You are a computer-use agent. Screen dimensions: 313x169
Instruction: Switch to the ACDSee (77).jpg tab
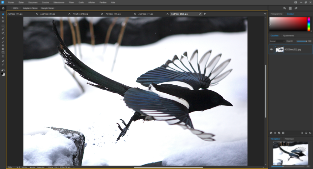pos(146,14)
